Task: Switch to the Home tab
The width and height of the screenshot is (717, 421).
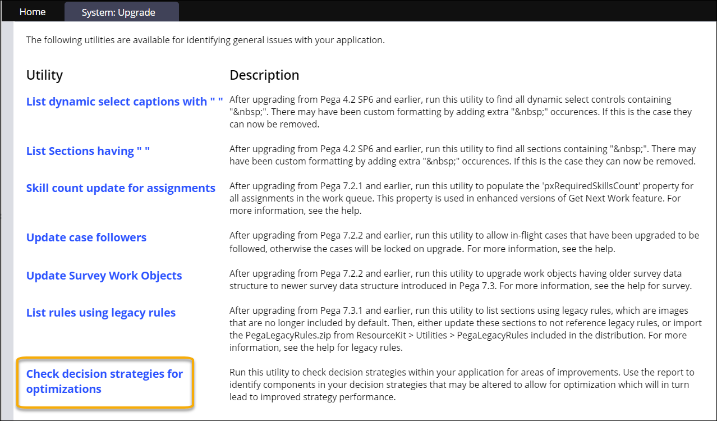Action: pos(33,12)
